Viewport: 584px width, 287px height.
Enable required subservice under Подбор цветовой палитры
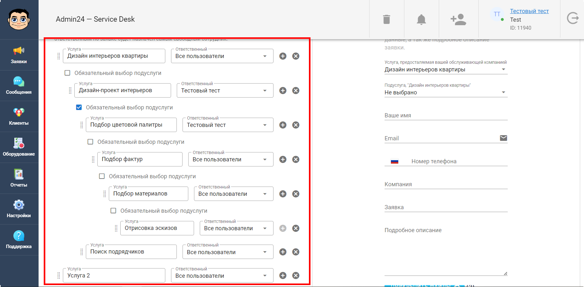[x=90, y=142]
